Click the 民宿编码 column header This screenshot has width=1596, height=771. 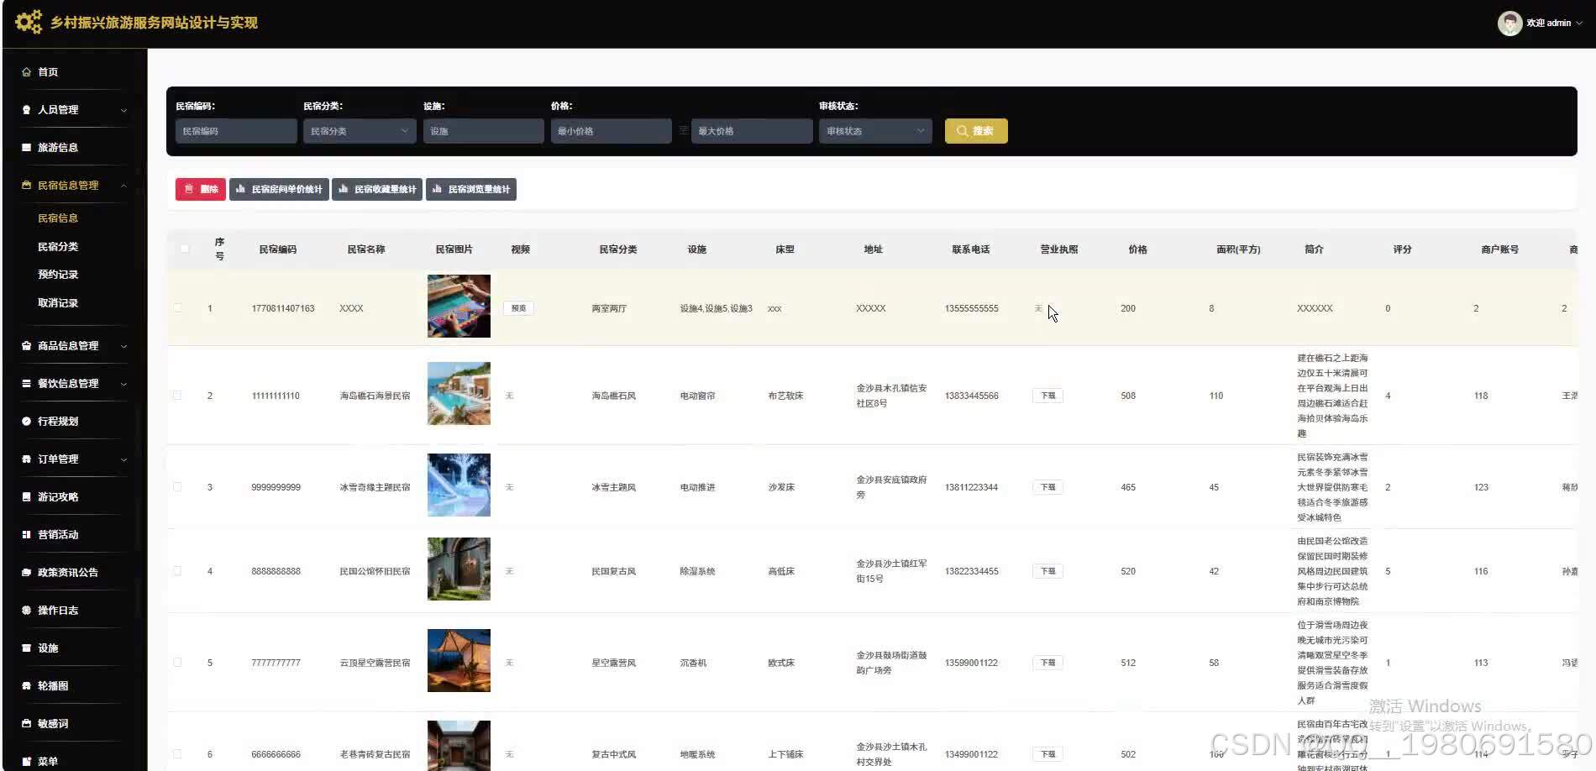[278, 249]
